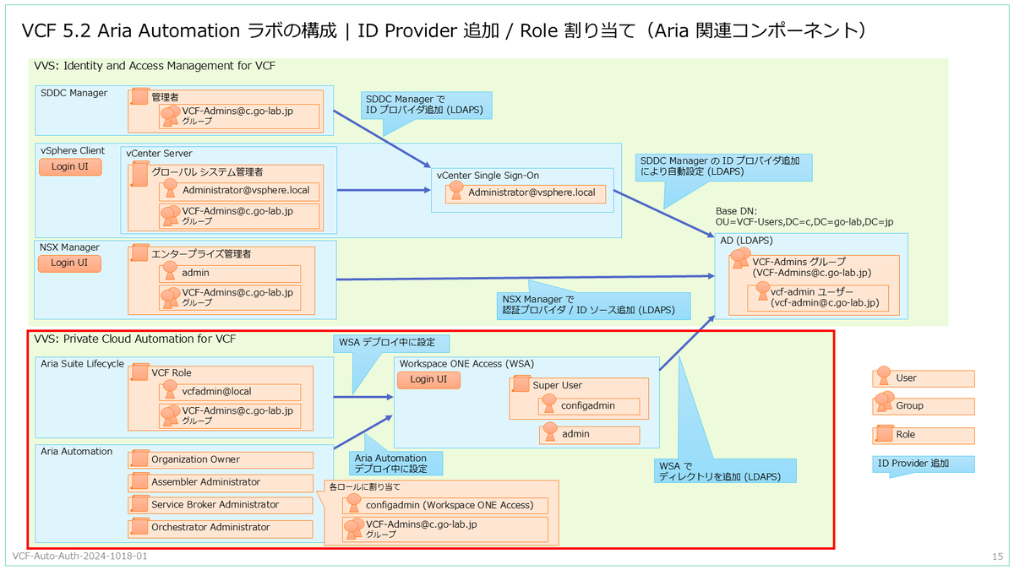This screenshot has height=570, width=1014.
Task: Click the 'SDDC Manager で ID プロバイダ追加 (LDAPS)' callout
Action: (425, 105)
